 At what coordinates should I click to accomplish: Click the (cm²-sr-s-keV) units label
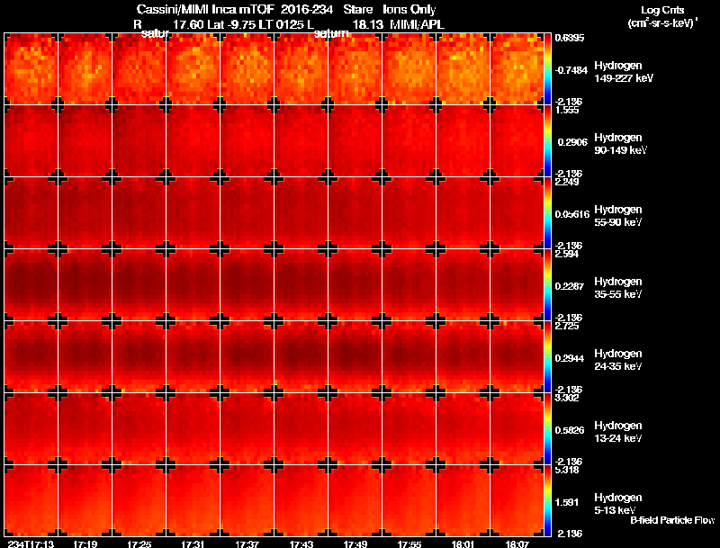(662, 22)
